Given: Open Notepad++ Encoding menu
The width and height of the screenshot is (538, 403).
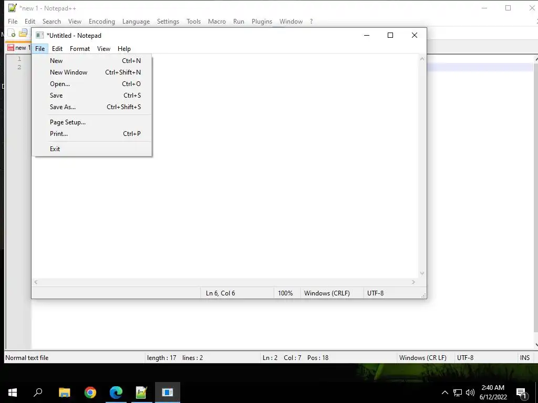Looking at the screenshot, I should 101,21.
